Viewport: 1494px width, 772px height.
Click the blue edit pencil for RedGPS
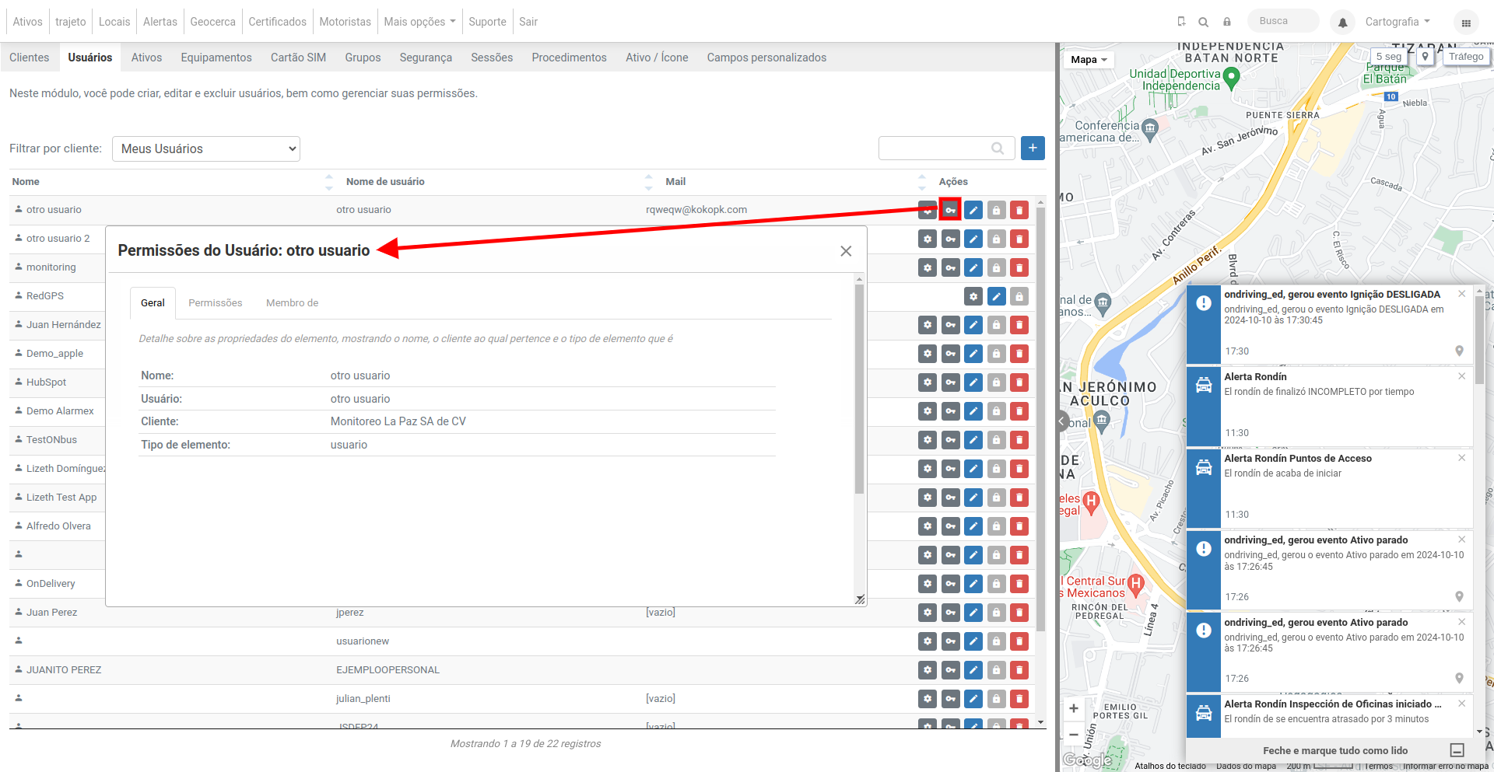click(x=996, y=296)
